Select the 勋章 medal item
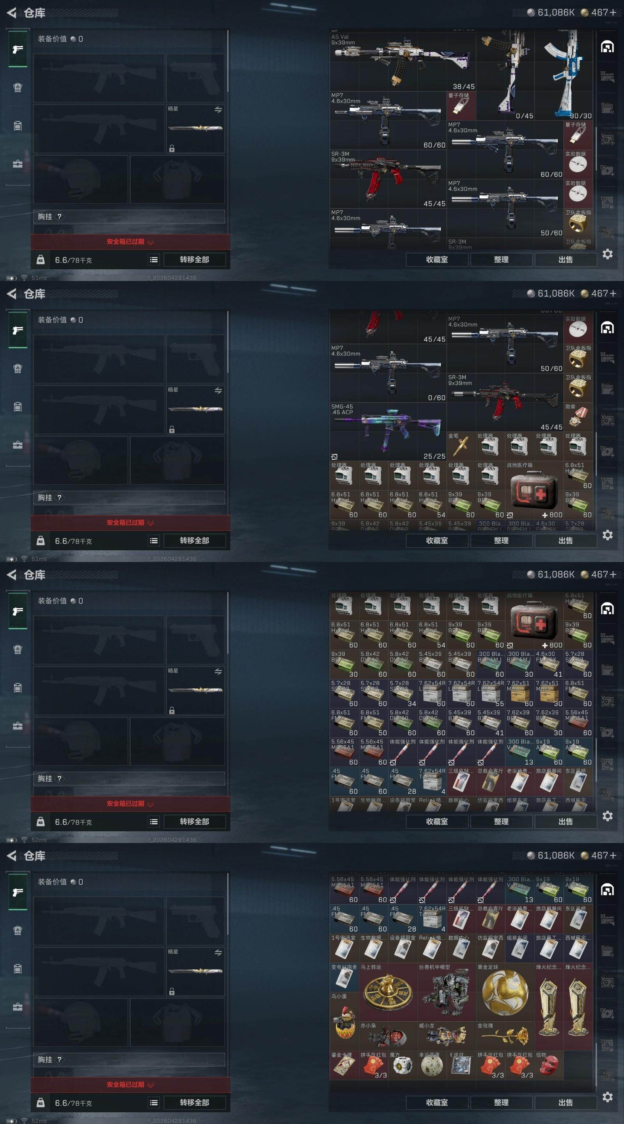 pos(578,417)
